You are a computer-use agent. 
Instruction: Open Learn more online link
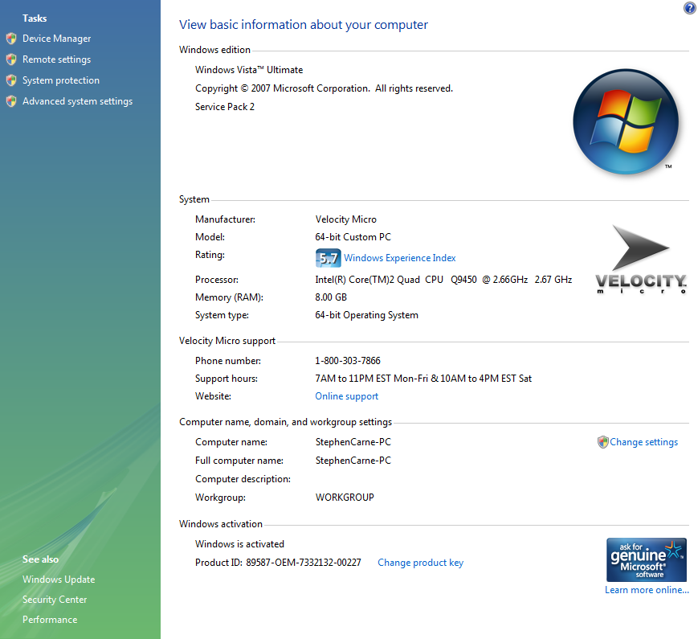click(x=647, y=590)
